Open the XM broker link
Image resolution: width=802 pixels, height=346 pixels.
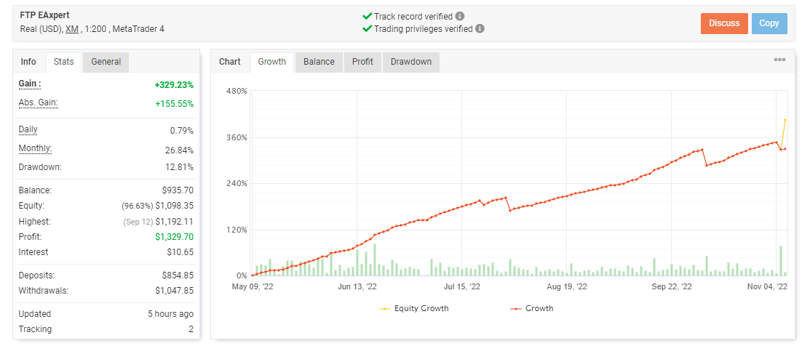click(x=72, y=29)
